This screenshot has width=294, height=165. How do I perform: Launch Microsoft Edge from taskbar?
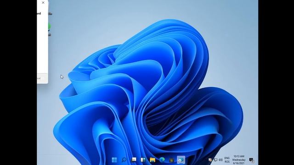(162, 160)
